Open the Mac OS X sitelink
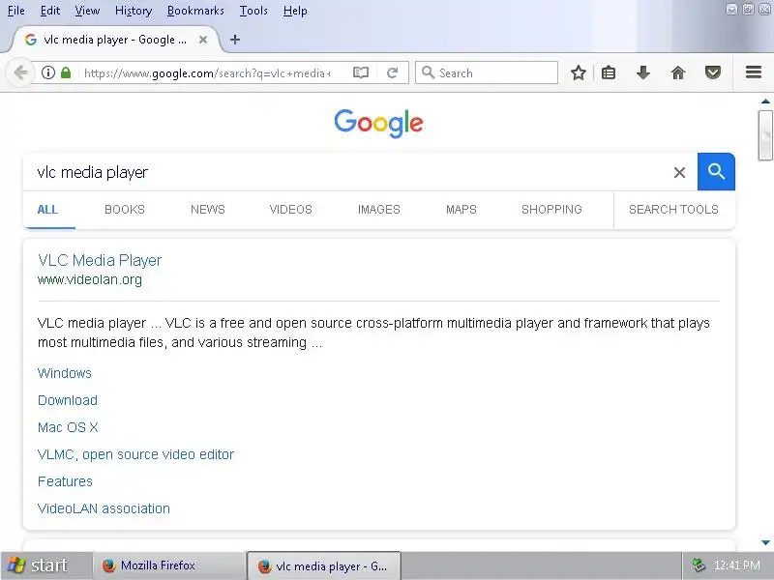The height and width of the screenshot is (580, 774). [x=68, y=427]
